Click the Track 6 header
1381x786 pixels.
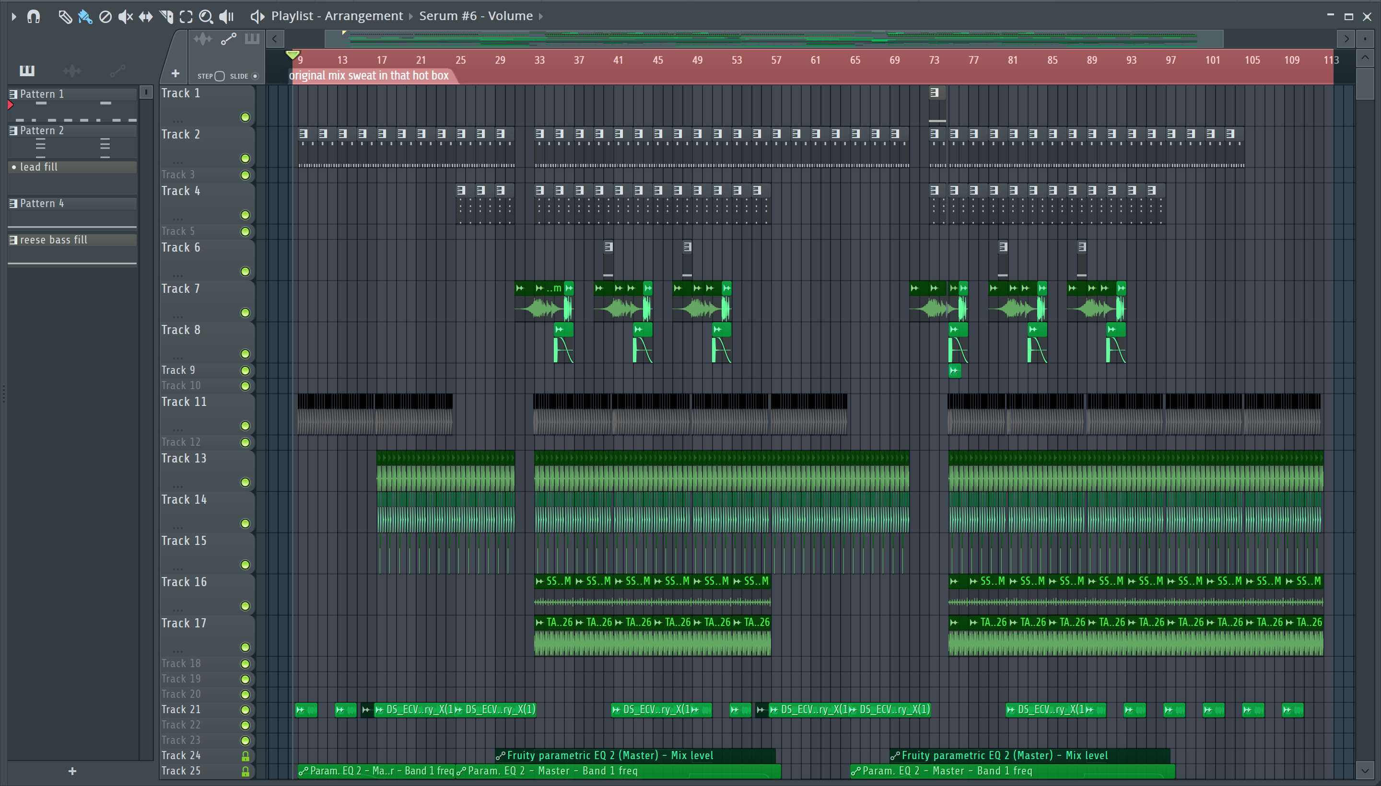[207, 260]
